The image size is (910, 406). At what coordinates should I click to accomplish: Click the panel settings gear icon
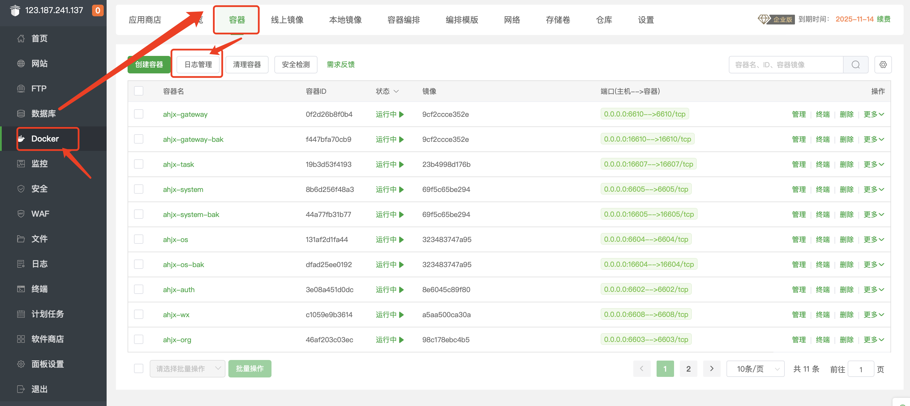coord(21,364)
